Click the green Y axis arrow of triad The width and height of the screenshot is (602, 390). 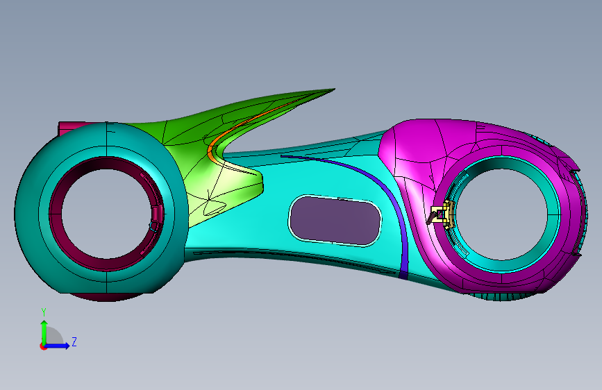pyautogui.click(x=44, y=332)
